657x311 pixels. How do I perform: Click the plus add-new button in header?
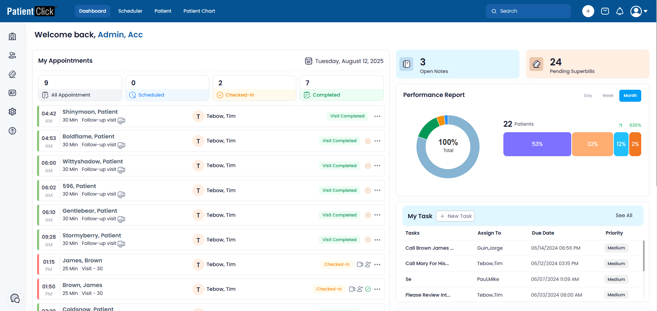(x=588, y=11)
